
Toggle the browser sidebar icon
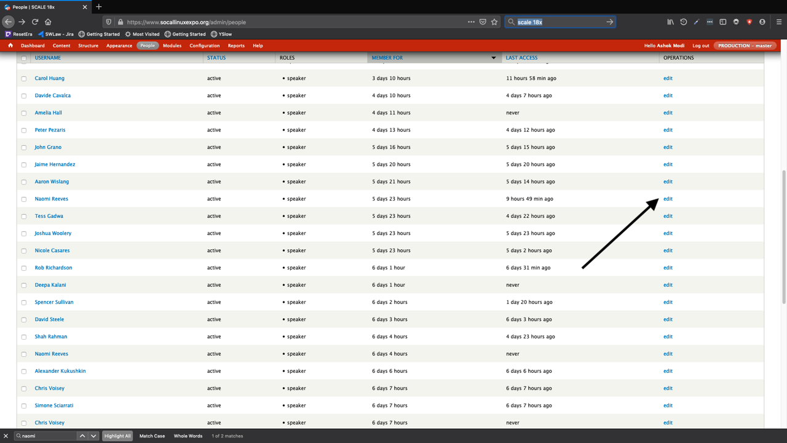pyautogui.click(x=723, y=22)
